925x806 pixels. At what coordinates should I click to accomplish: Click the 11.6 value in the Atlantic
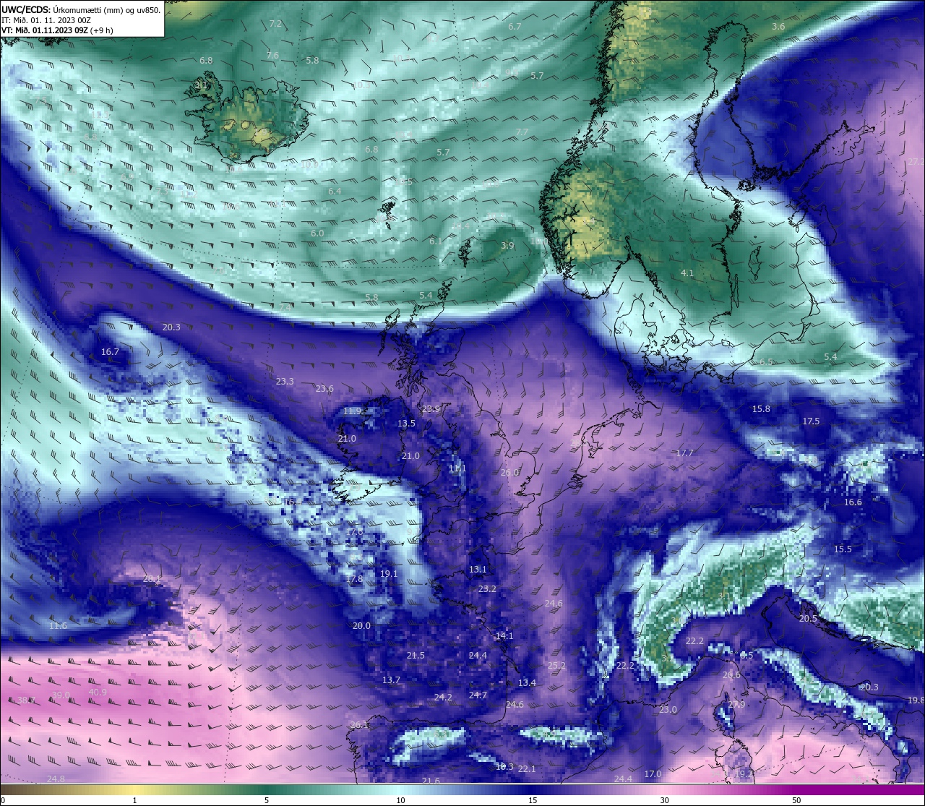(59, 626)
